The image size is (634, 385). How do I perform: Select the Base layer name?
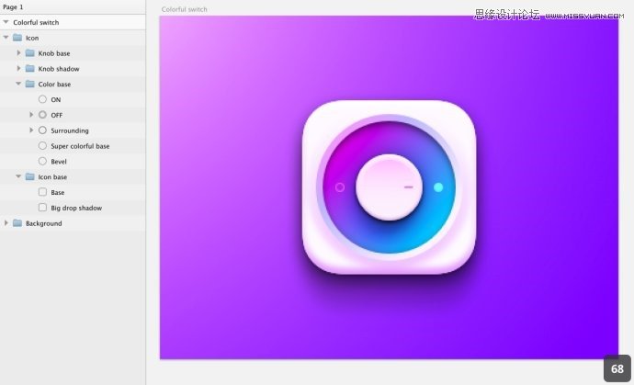(57, 193)
